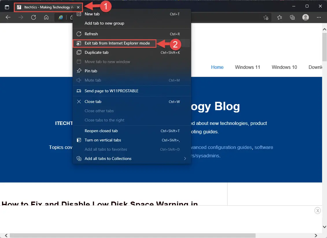
Task: Open the tab actions menu icon
Action: pyautogui.click(x=6, y=7)
